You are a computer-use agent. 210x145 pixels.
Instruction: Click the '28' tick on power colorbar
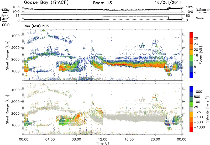pyautogui.click(x=196, y=38)
